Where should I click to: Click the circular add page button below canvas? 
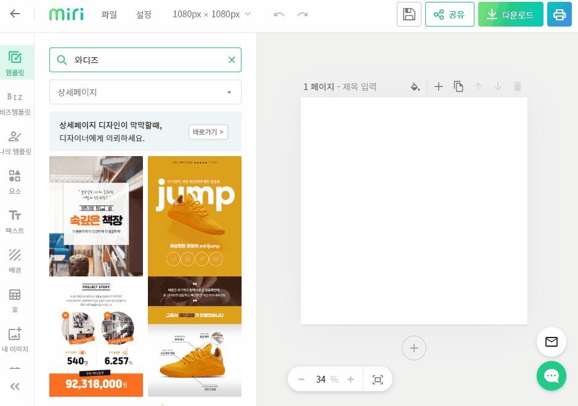coord(414,348)
